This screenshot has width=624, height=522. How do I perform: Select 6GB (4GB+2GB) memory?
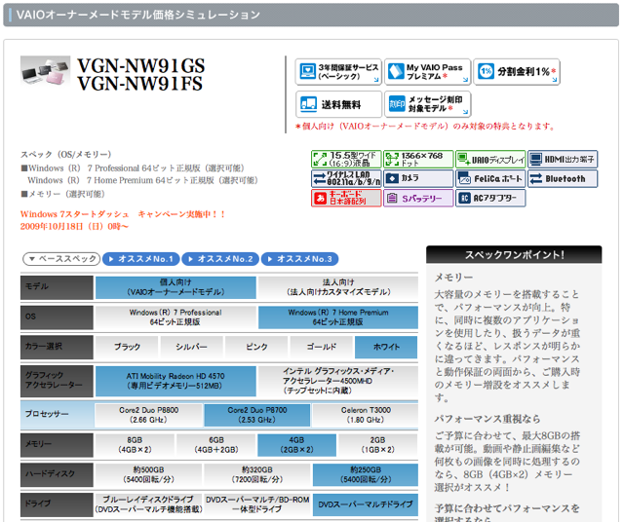(216, 445)
